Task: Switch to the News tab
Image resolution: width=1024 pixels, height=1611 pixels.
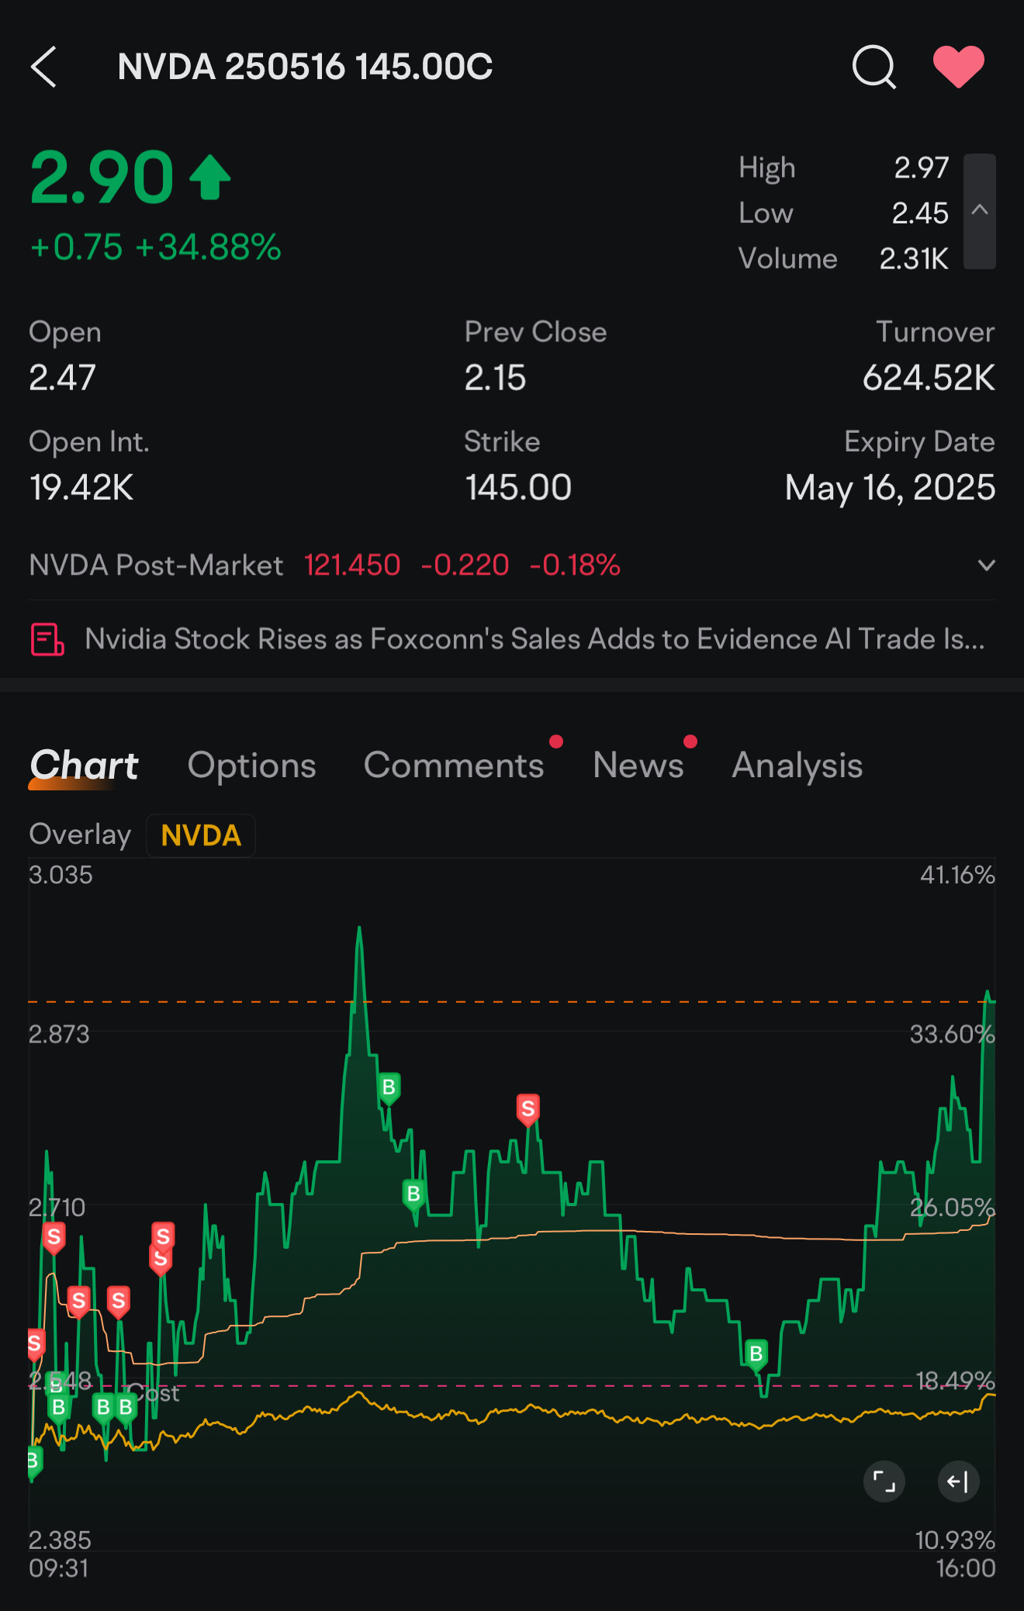Action: click(638, 766)
